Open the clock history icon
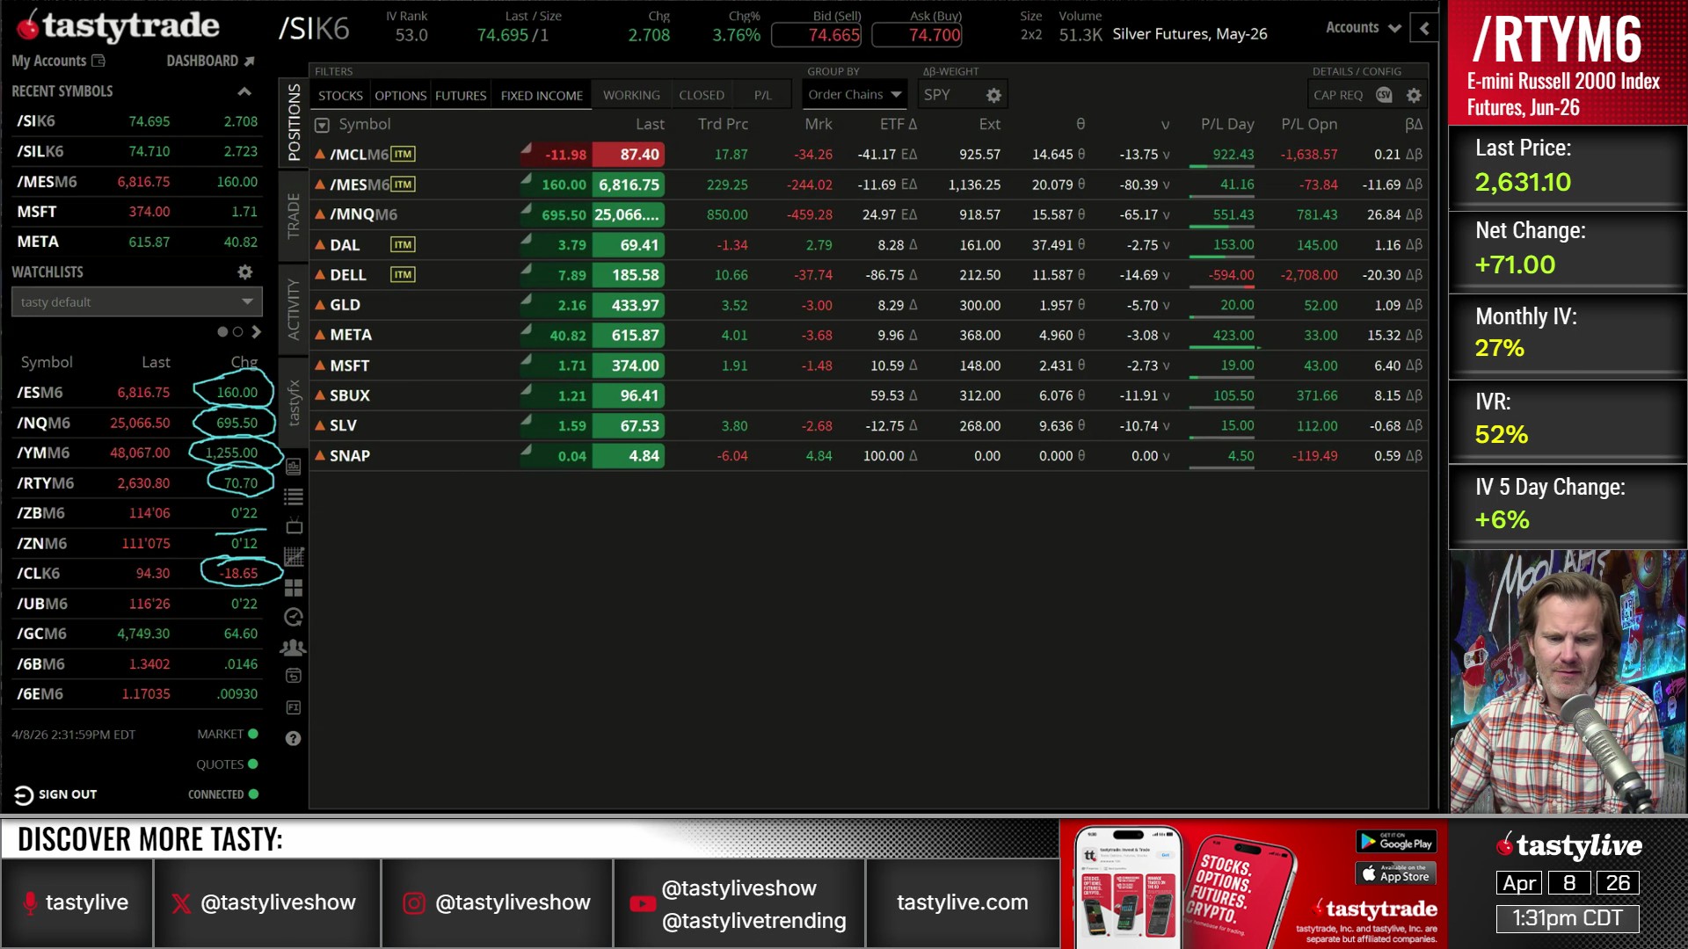This screenshot has width=1688, height=949. (x=294, y=617)
